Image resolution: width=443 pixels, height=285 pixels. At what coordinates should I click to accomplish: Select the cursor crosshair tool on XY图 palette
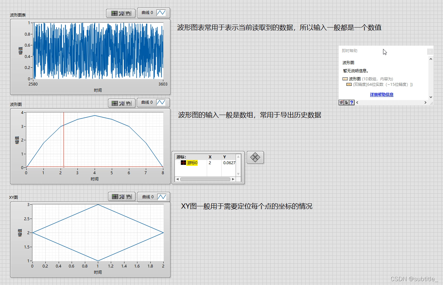click(114, 197)
